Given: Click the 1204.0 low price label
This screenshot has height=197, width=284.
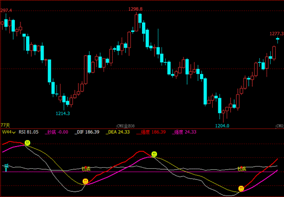Looking at the screenshot, I should click(x=222, y=126).
